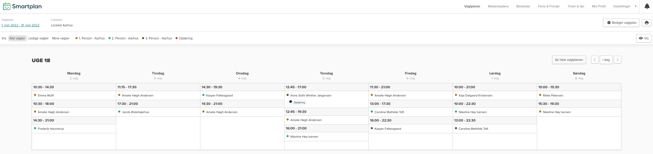Select Kasper Falkesgaard Friday shift
653x154 pixels.
coord(411,129)
